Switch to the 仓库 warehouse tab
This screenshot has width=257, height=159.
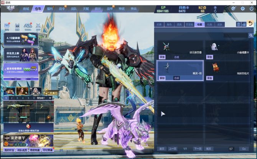(38, 9)
